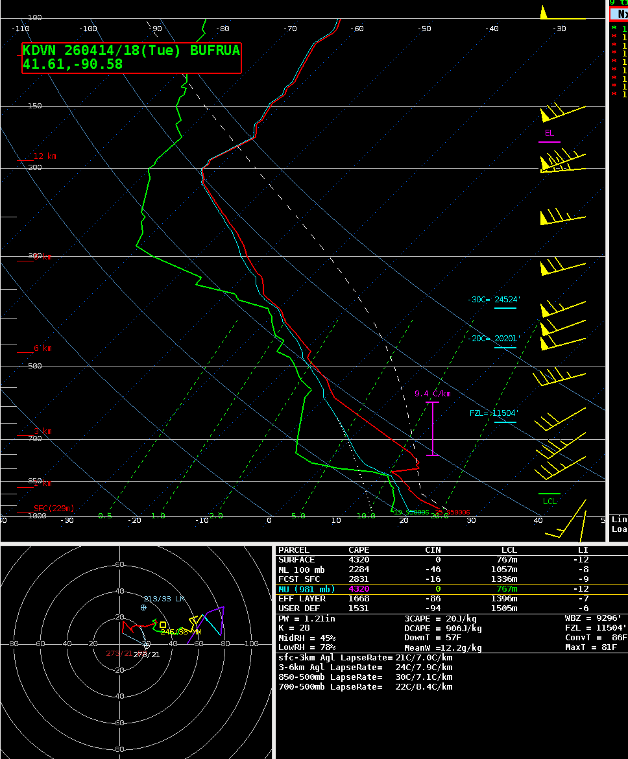Select the USER DEF parcel row
The image size is (628, 759).
tap(452, 608)
